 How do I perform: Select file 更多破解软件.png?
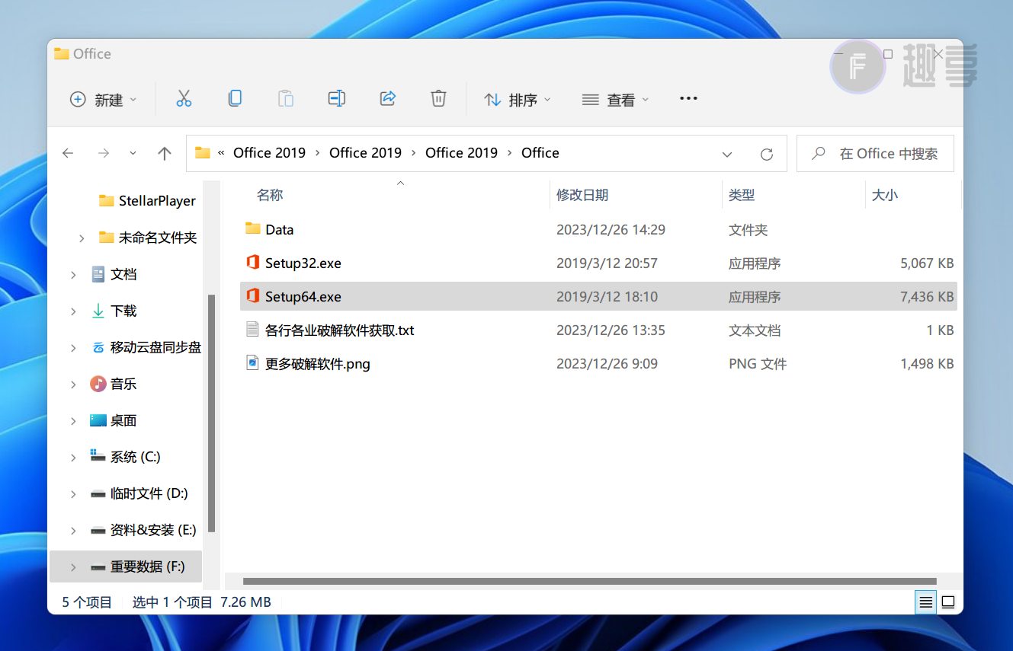click(x=318, y=363)
